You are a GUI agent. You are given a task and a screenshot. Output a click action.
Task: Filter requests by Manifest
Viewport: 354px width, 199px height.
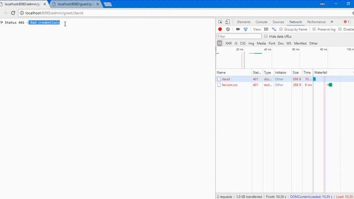pos(300,43)
